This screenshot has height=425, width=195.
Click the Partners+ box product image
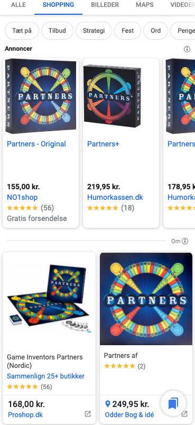tap(113, 96)
